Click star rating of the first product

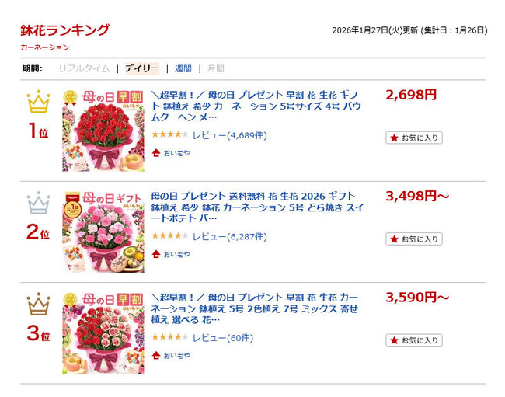coord(169,135)
